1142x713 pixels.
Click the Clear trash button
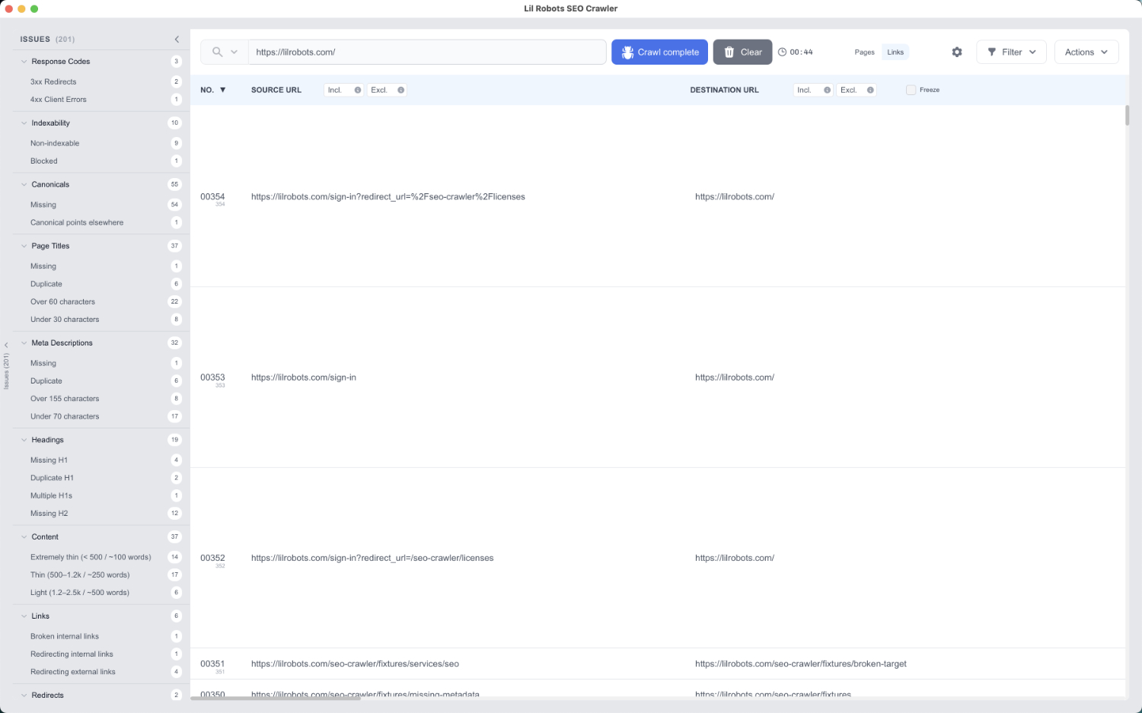pyautogui.click(x=742, y=52)
